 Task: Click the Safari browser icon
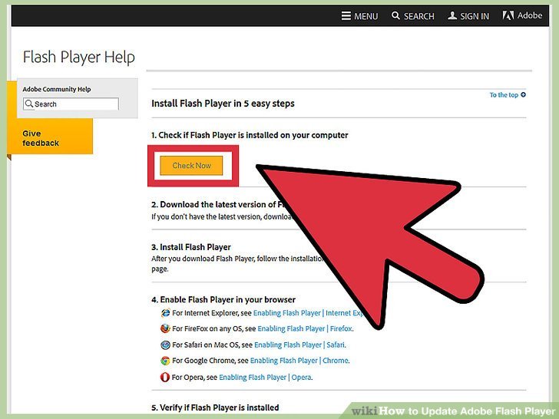pyautogui.click(x=165, y=345)
